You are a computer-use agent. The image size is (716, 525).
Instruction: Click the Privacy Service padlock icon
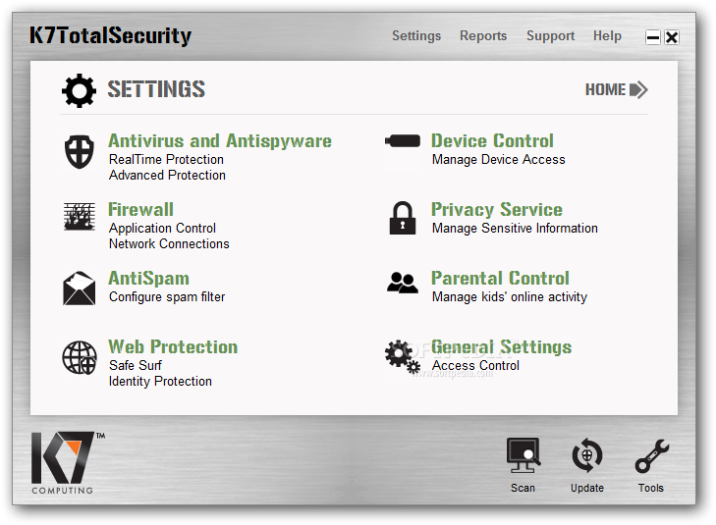(x=403, y=218)
